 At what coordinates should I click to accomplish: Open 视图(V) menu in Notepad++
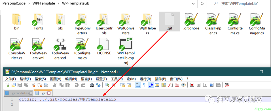[56, 79]
